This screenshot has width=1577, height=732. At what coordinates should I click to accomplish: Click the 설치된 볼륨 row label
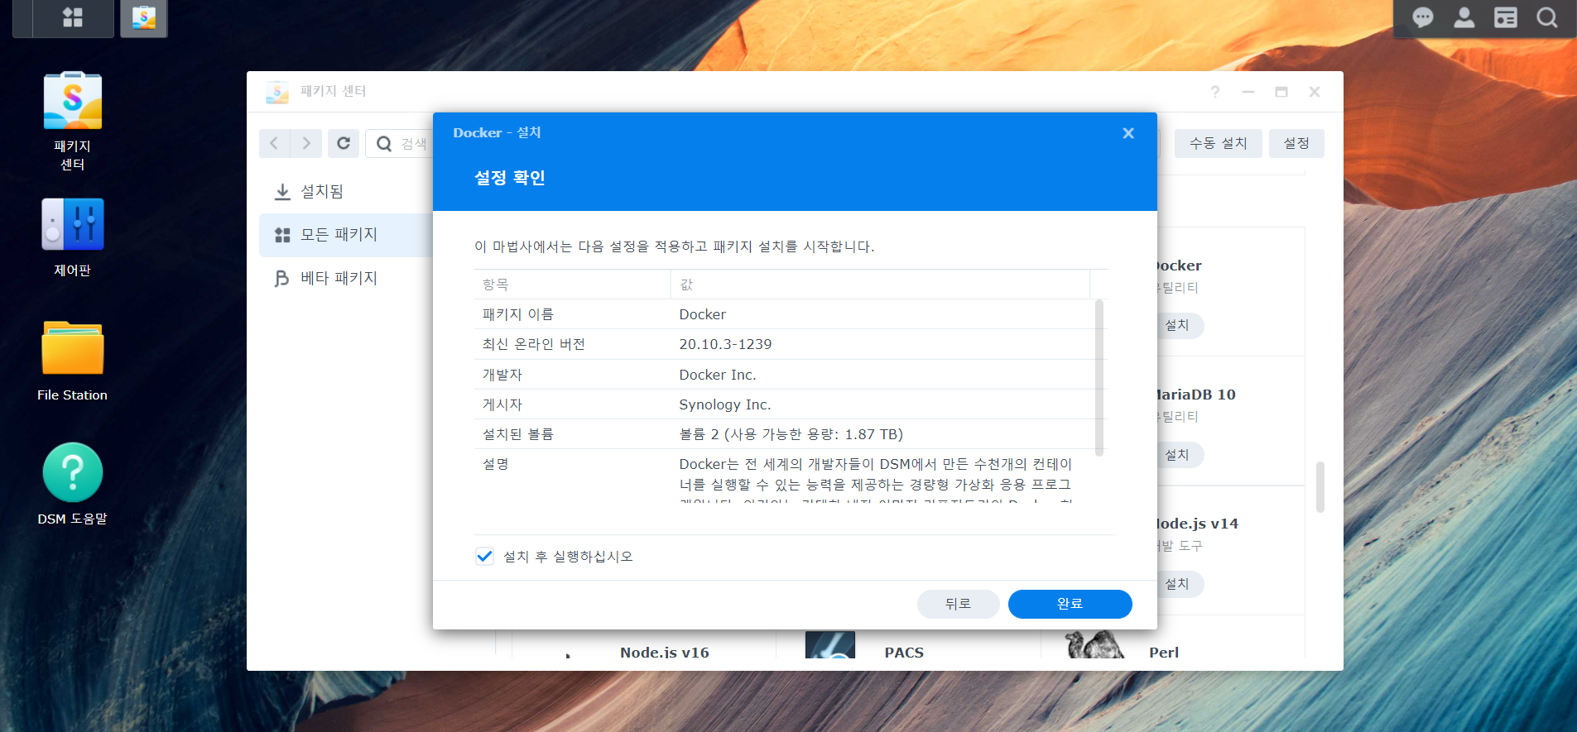pyautogui.click(x=518, y=434)
